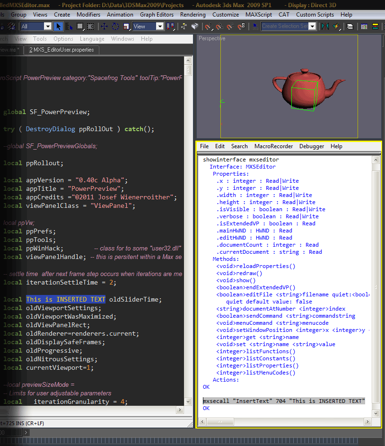Toggle Window/Crossing selection mode
Viewport: 385px width, 446px height.
click(x=90, y=27)
